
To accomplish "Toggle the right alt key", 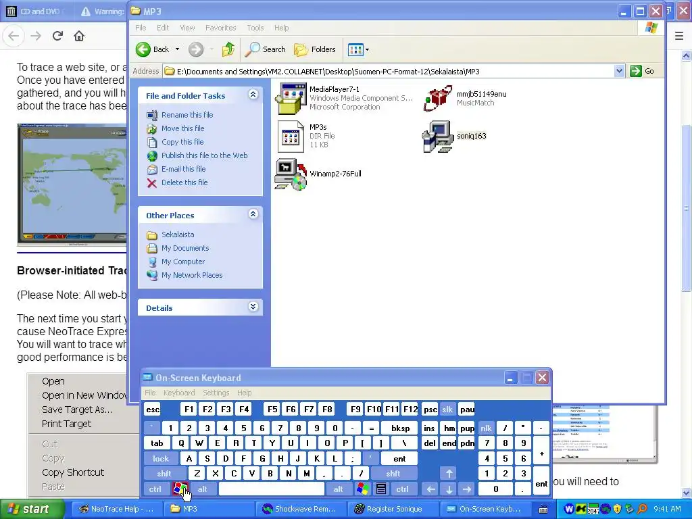I will (x=338, y=489).
